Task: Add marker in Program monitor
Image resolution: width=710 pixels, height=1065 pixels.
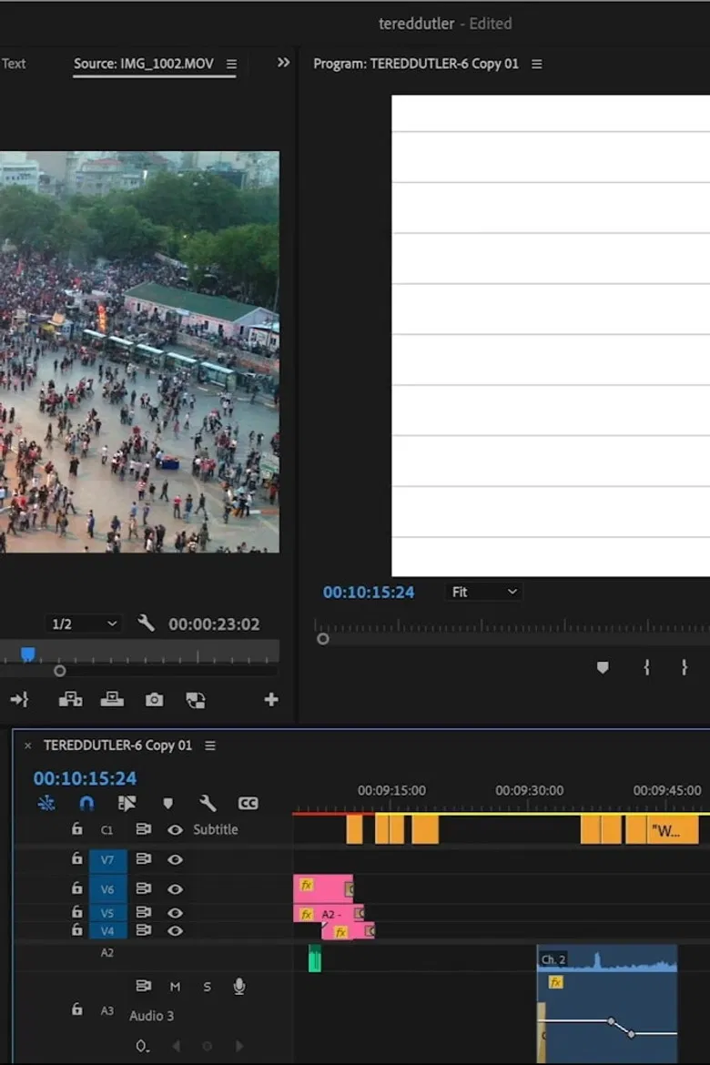Action: pyautogui.click(x=602, y=668)
